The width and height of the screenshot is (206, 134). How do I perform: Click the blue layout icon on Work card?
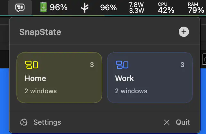pos(122,65)
